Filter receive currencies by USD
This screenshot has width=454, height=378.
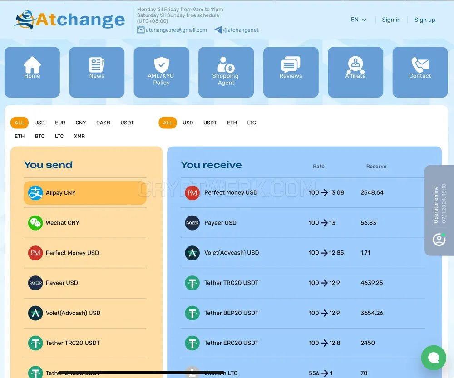pos(188,123)
